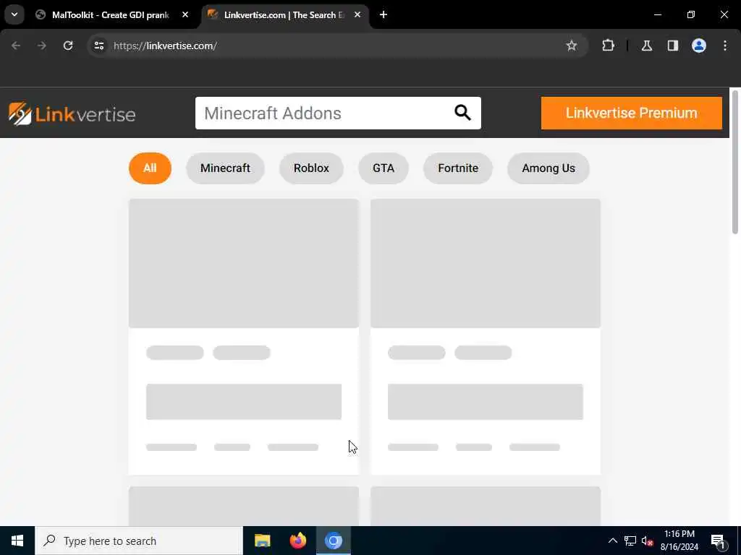Close the Linkvertise.com tab

(x=357, y=14)
